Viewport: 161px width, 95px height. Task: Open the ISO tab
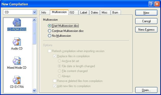tap(73, 13)
